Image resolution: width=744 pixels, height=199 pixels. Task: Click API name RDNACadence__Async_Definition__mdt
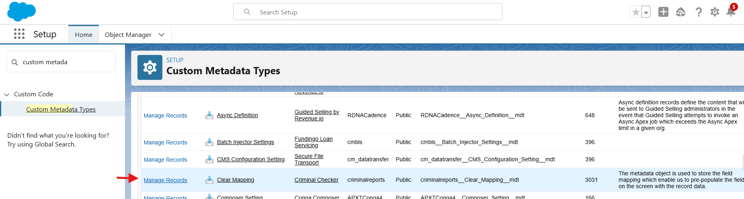[x=472, y=115]
